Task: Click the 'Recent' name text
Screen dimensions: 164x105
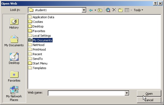Action: pyautogui.click(x=37, y=54)
